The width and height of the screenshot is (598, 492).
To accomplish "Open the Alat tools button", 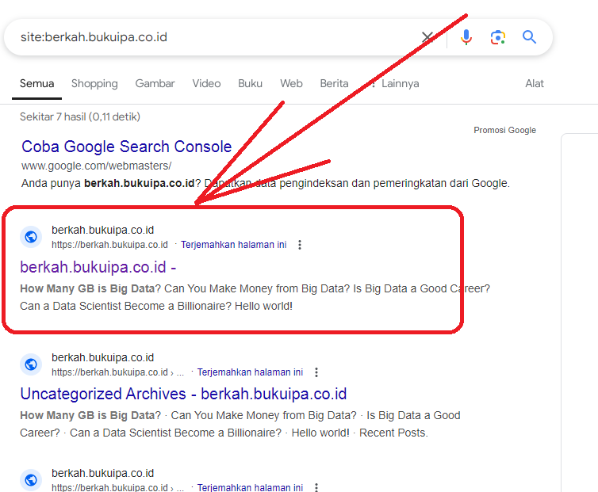I will (535, 83).
